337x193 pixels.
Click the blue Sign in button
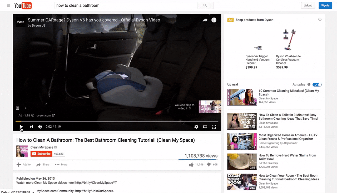(x=325, y=6)
